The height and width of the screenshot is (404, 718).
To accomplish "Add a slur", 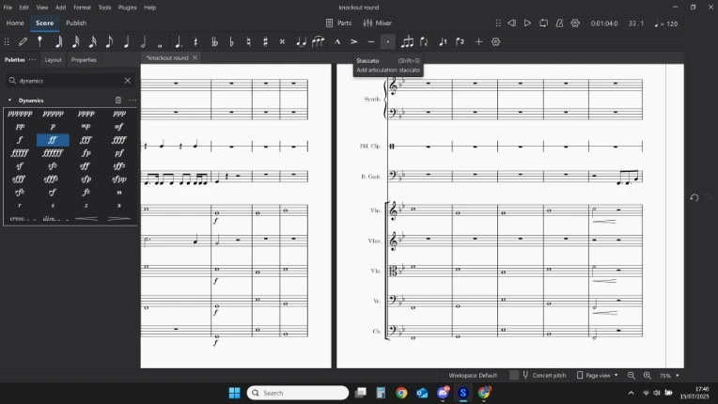I will [319, 42].
